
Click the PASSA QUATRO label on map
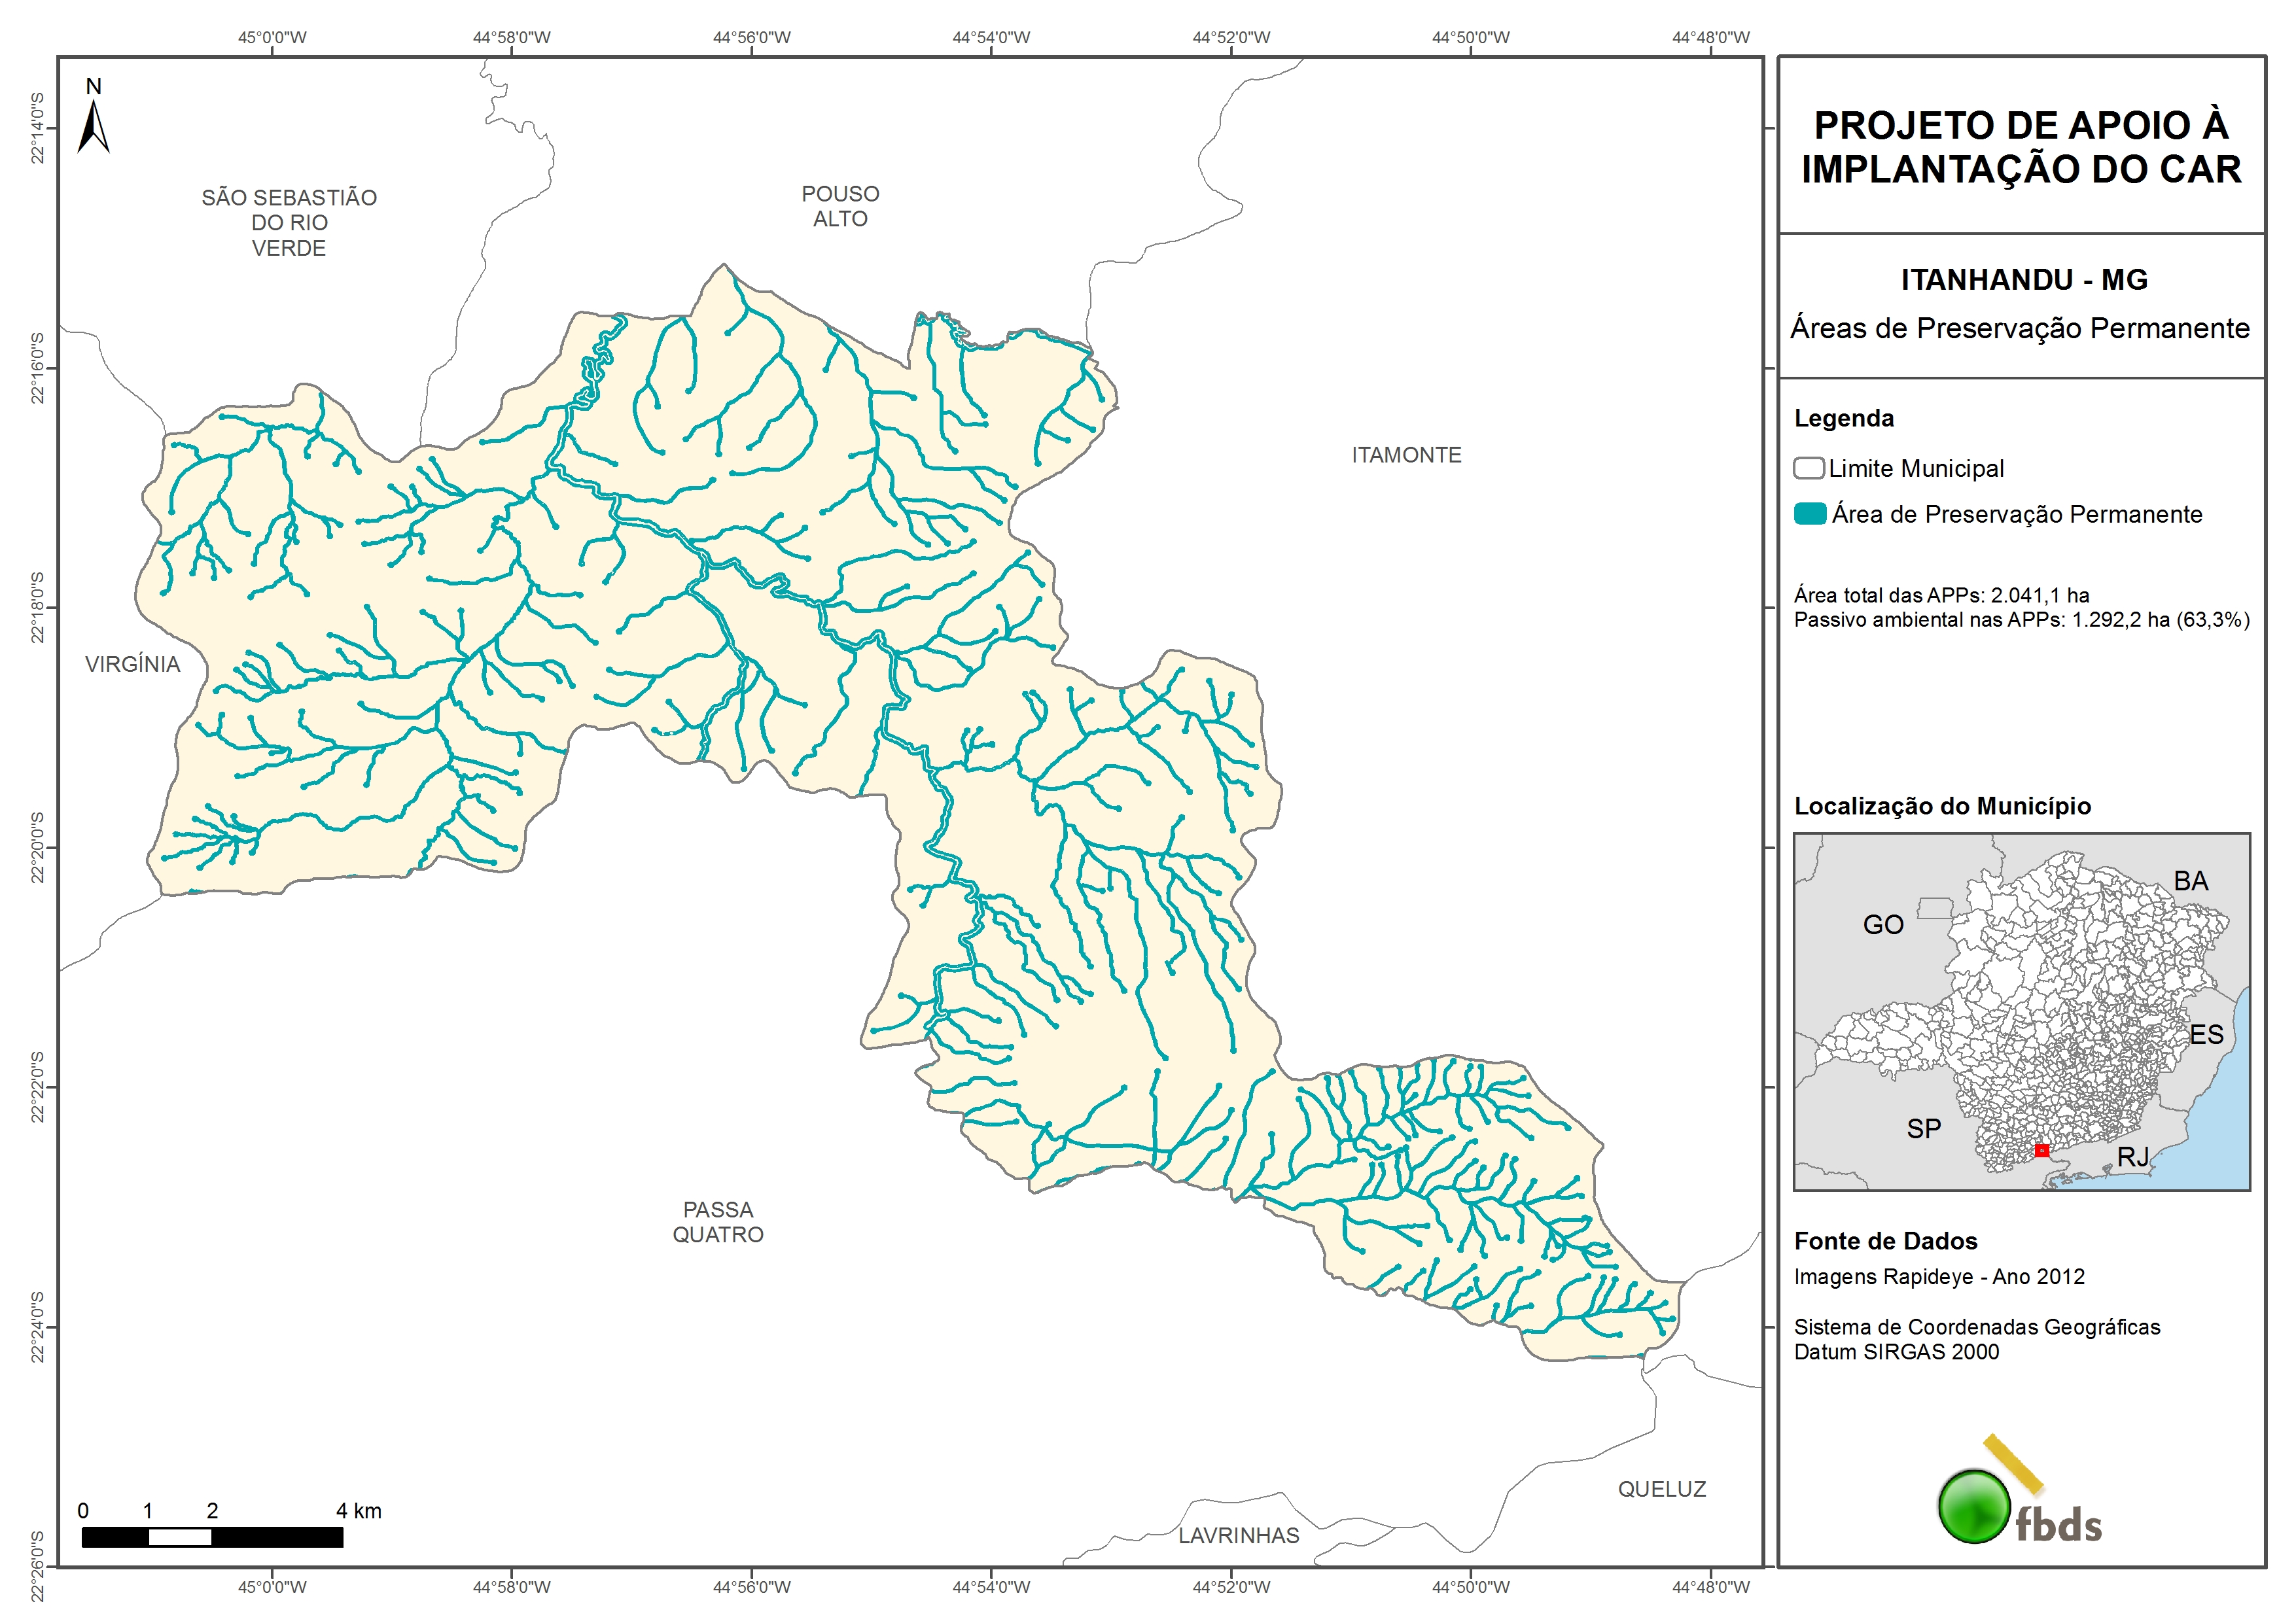point(717,1222)
